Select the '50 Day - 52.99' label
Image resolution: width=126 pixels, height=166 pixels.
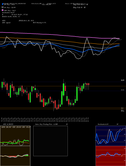point(10,8)
